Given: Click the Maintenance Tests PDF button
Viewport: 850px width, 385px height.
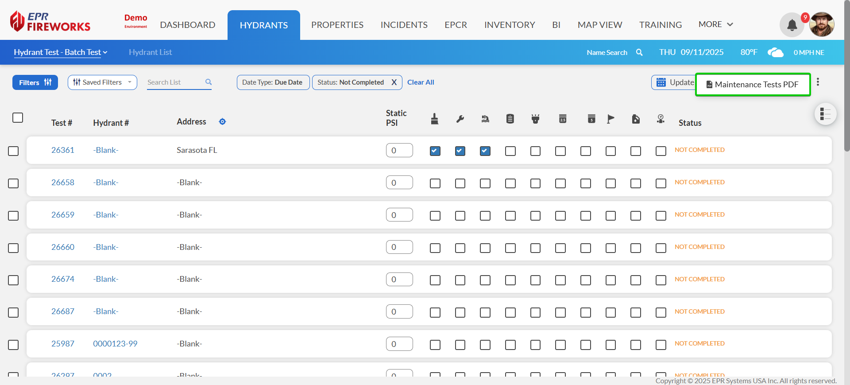Looking at the screenshot, I should pyautogui.click(x=753, y=85).
